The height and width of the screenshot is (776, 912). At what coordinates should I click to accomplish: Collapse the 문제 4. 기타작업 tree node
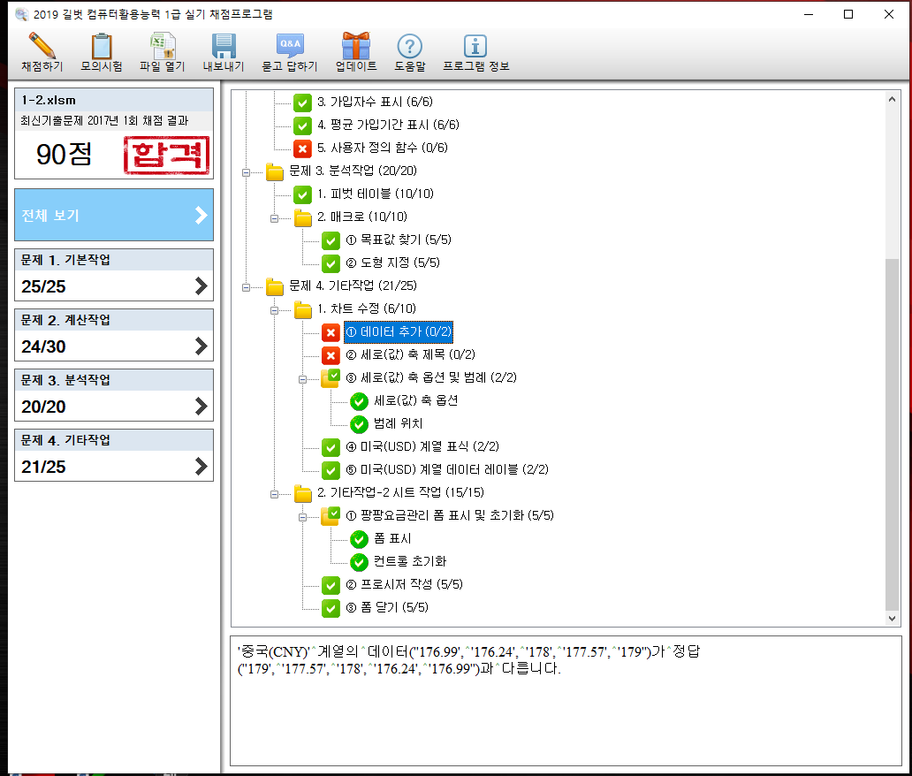point(247,286)
